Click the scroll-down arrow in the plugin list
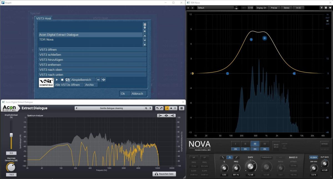The width and height of the screenshot is (333, 179). coord(145,40)
